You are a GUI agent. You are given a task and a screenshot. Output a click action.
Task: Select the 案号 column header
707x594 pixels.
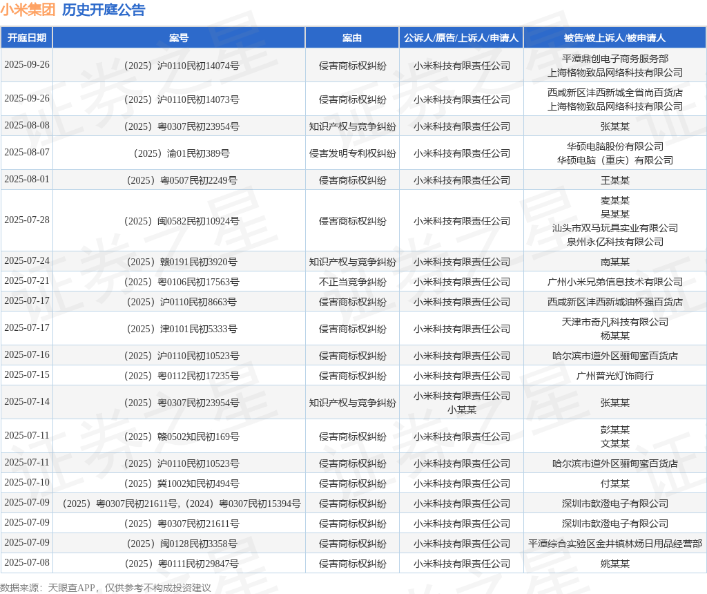click(179, 38)
